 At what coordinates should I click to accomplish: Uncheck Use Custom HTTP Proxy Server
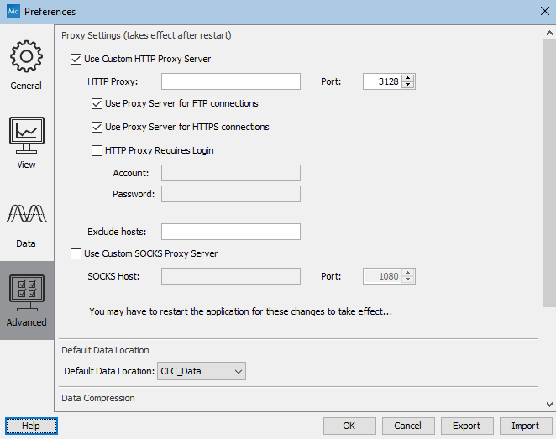76,59
